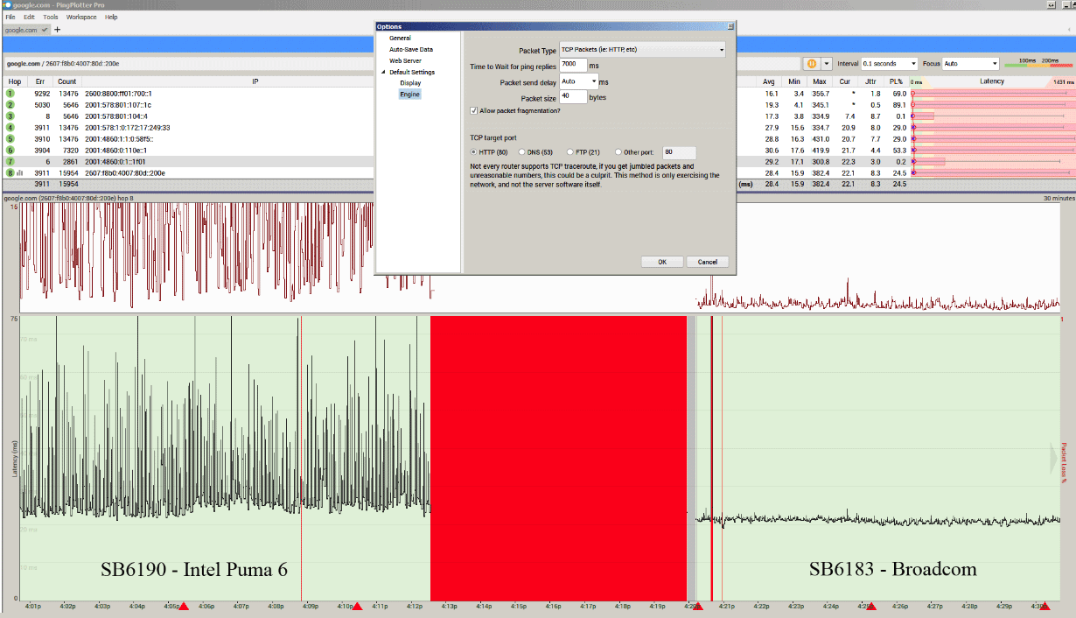This screenshot has width=1076, height=618.
Task: Open the Interval dropdown
Action: (890, 64)
